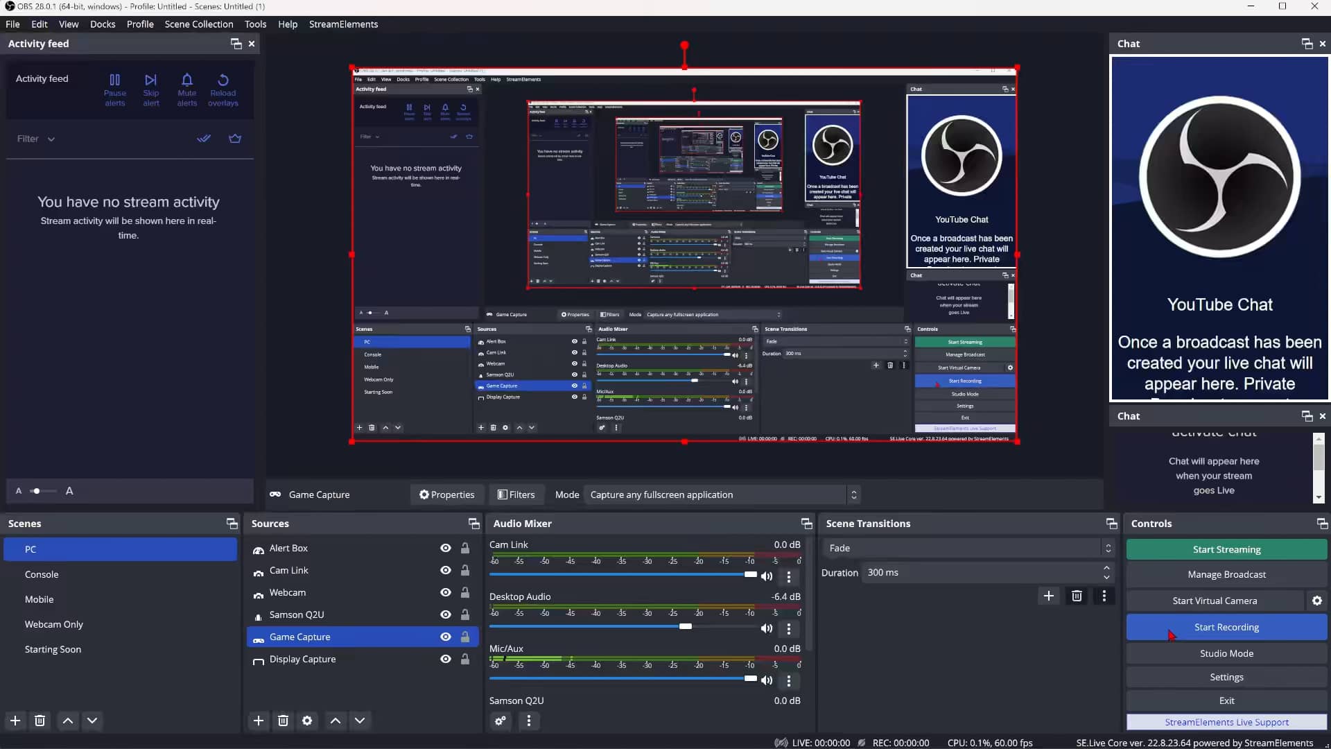The height and width of the screenshot is (749, 1331).
Task: Add a new source with the plus icon
Action: (258, 721)
